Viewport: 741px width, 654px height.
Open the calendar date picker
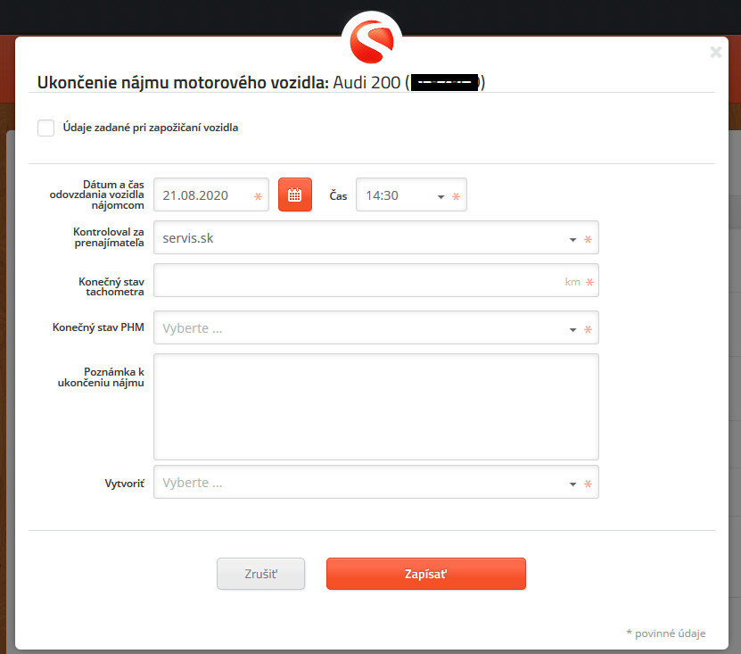tap(295, 195)
